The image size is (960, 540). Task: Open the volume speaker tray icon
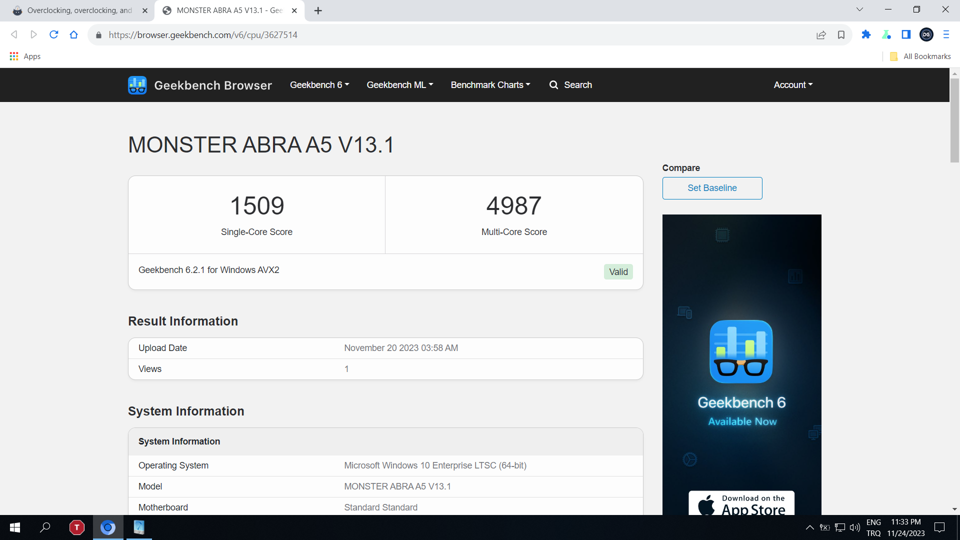(x=855, y=527)
